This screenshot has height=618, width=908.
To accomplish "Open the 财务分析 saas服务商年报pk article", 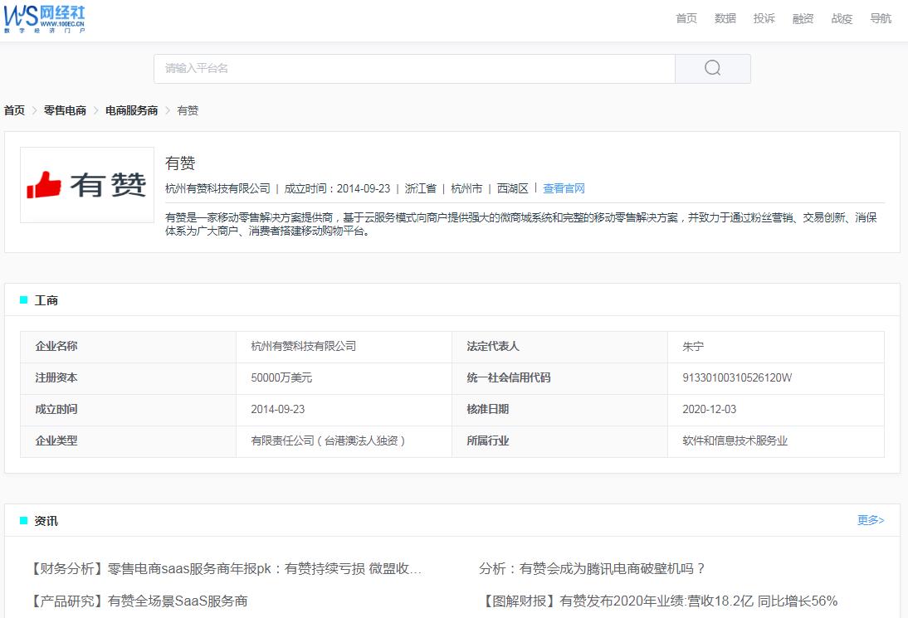I will (x=226, y=569).
